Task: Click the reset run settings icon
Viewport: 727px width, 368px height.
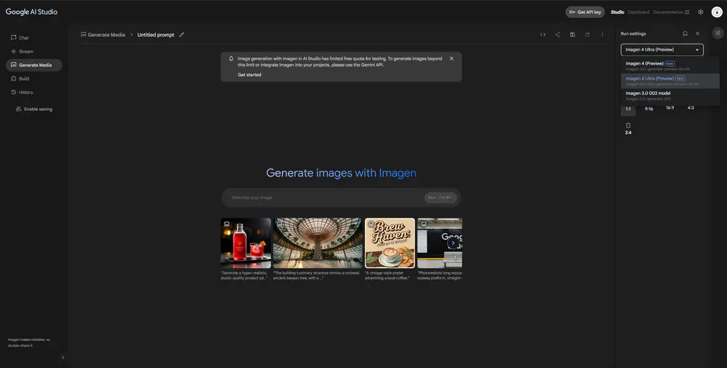Action: pos(685,34)
